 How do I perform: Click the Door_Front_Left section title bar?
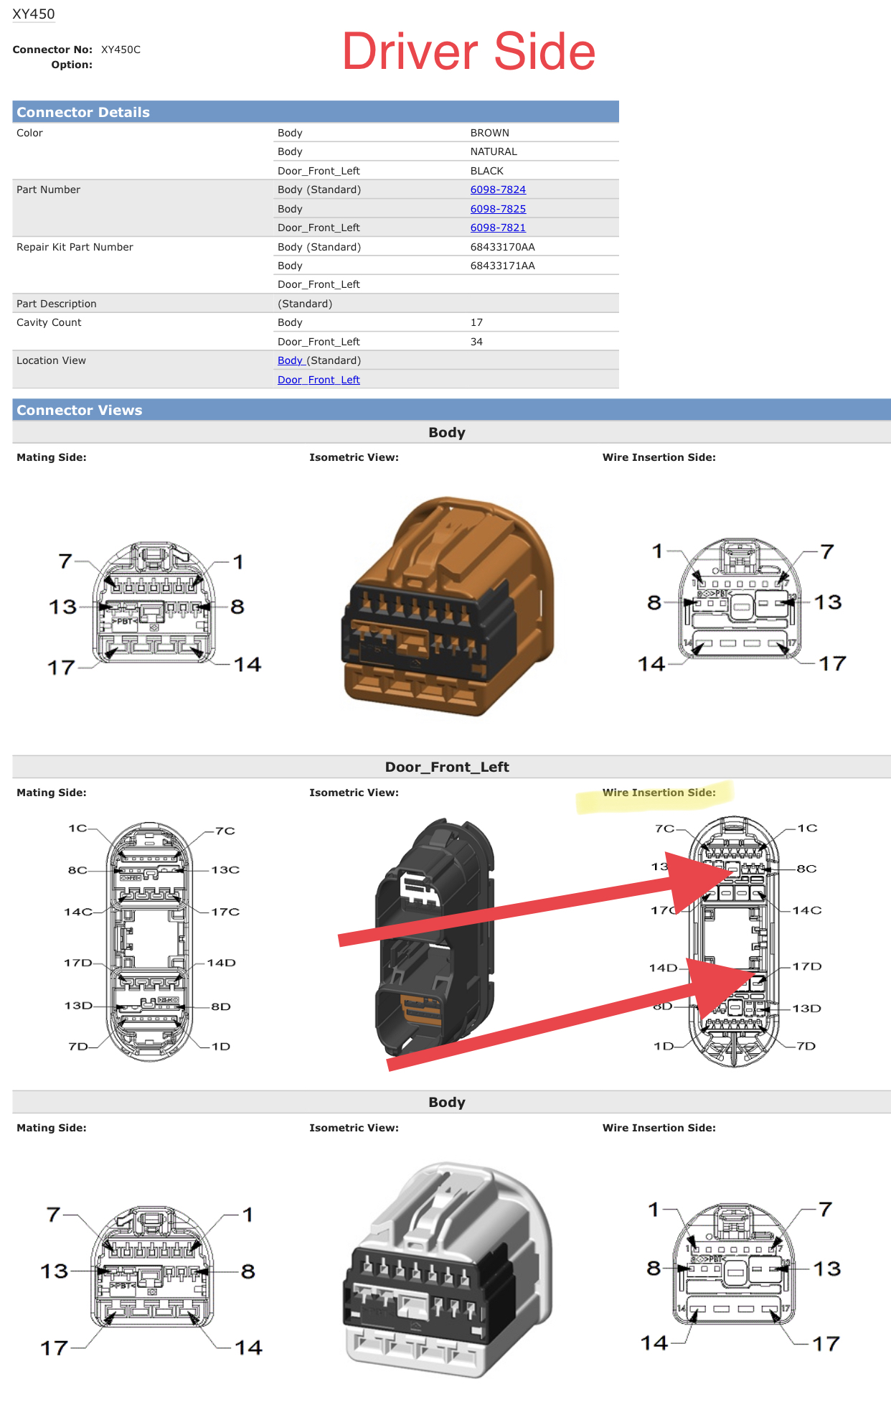[447, 767]
